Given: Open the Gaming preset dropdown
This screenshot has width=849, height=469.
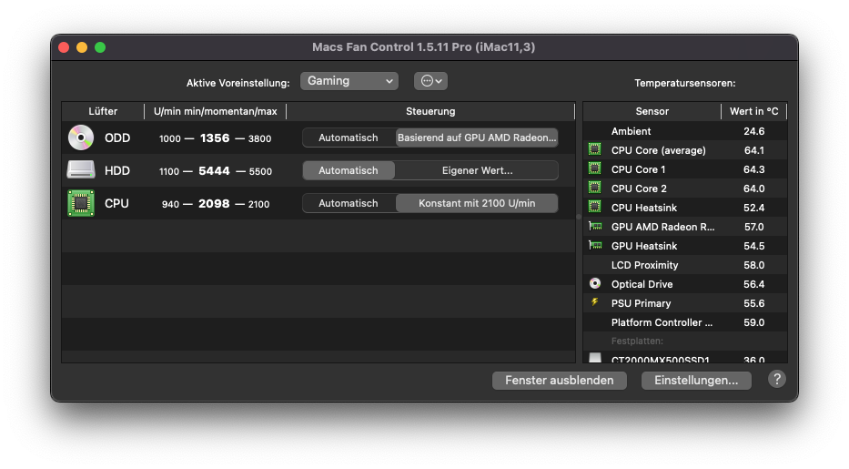Looking at the screenshot, I should point(349,81).
